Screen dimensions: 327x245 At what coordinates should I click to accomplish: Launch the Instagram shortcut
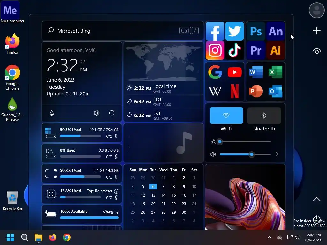point(215,50)
